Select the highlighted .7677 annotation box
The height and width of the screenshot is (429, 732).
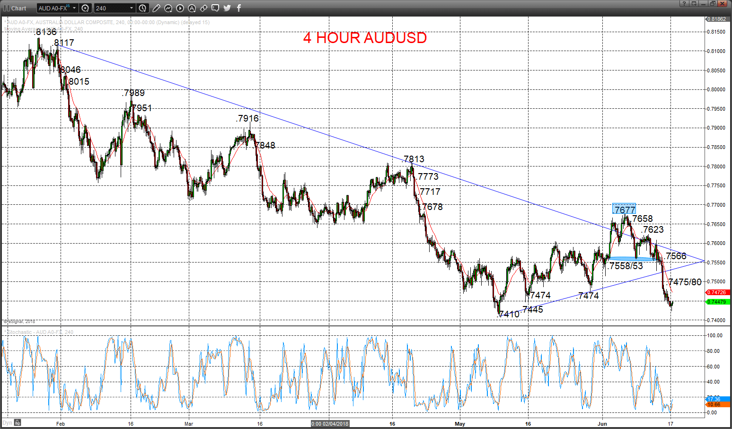tap(624, 209)
